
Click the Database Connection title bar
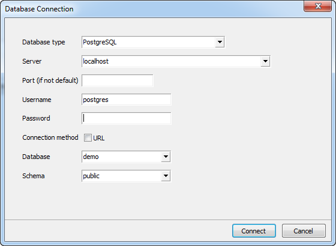click(x=150, y=9)
